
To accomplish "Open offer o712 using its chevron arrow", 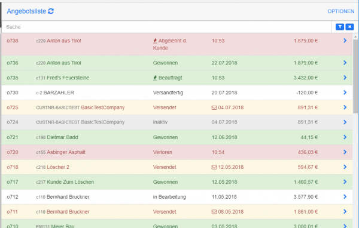I will pos(345,196).
